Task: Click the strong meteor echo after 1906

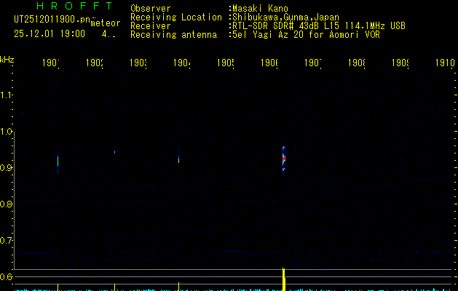Action: [x=284, y=159]
